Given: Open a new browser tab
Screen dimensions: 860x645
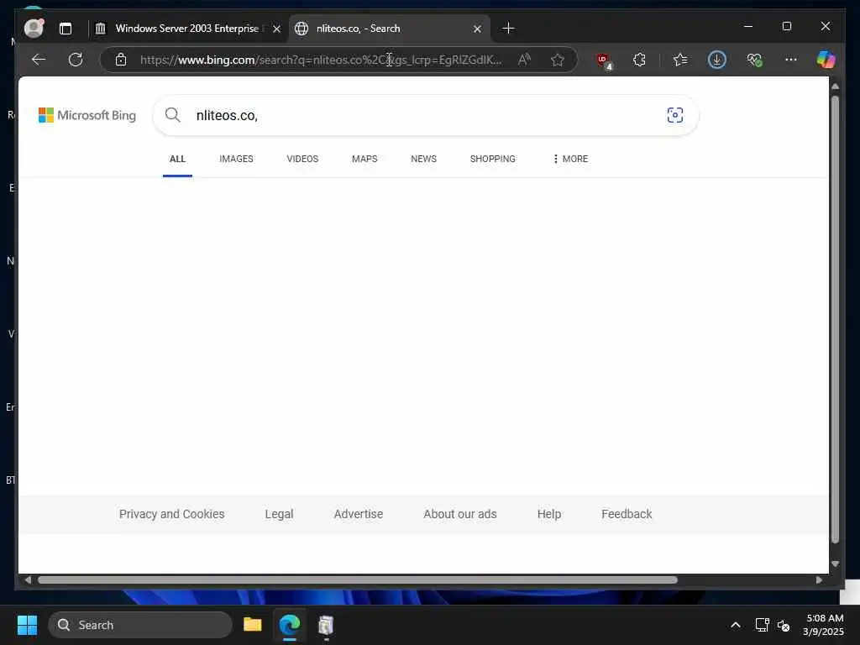Looking at the screenshot, I should point(508,28).
